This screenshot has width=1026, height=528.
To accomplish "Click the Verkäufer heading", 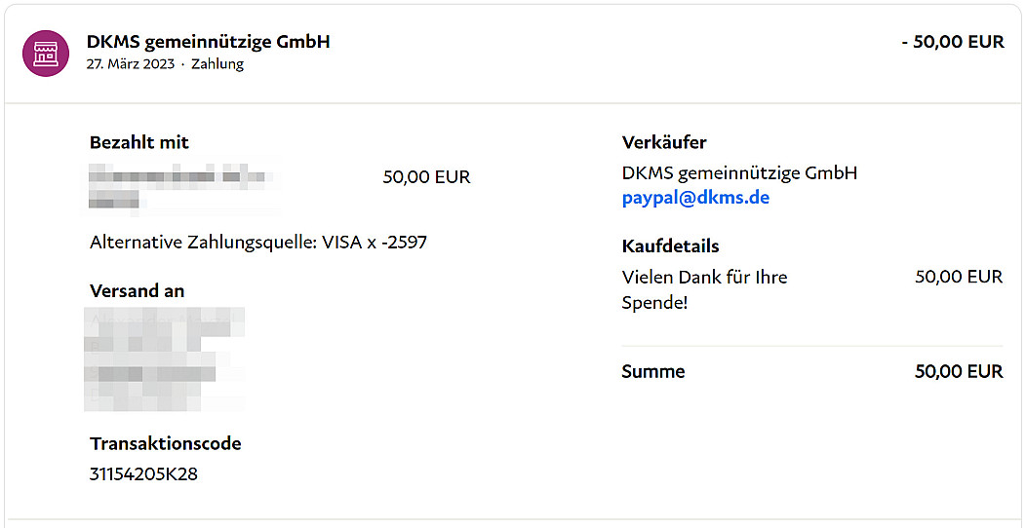I will click(664, 143).
